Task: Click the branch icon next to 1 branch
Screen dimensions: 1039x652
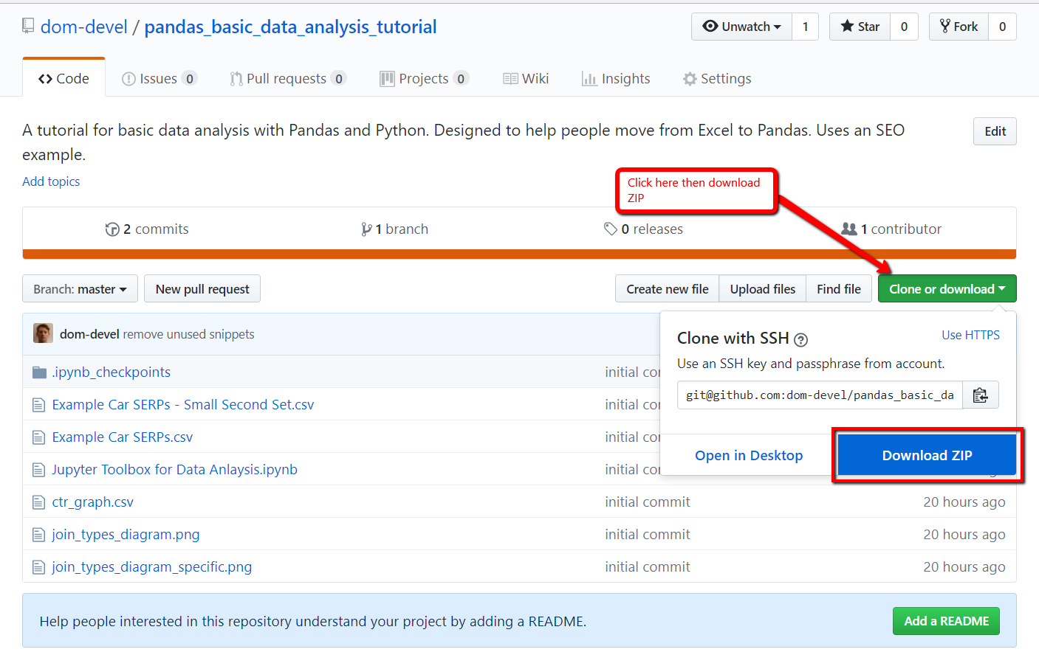Action: [366, 229]
